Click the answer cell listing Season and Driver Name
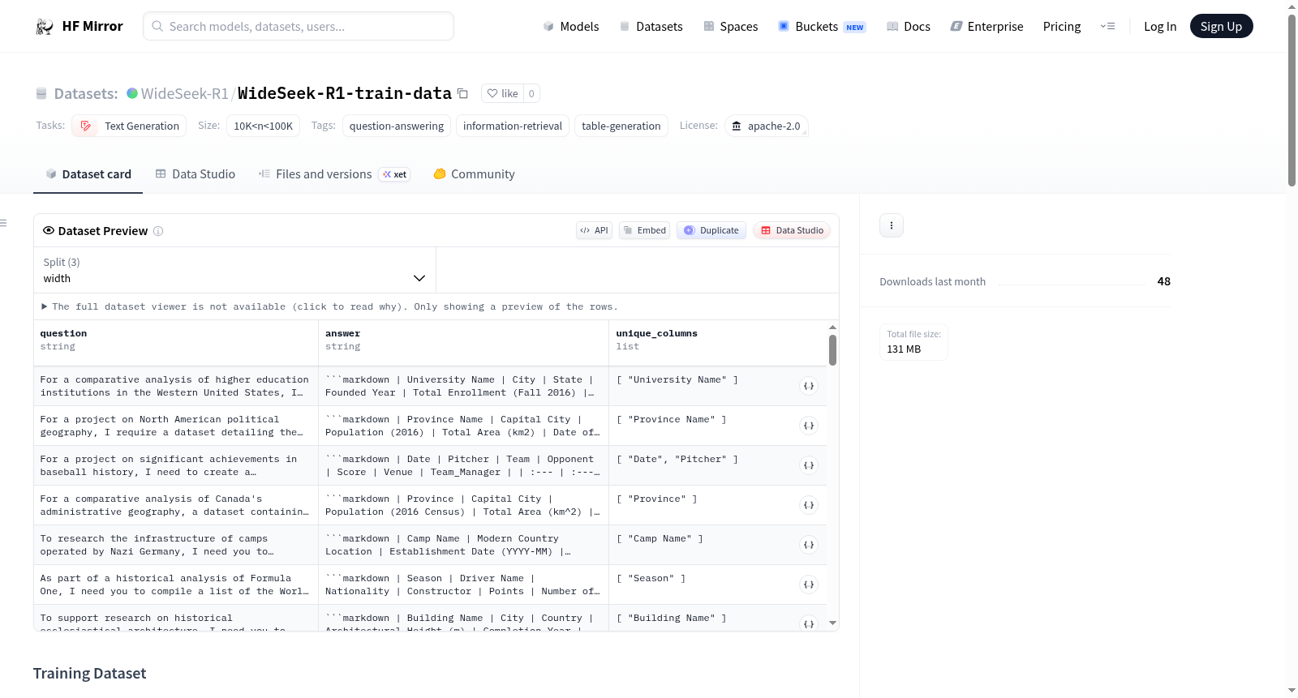Image resolution: width=1298 pixels, height=698 pixels. [463, 585]
